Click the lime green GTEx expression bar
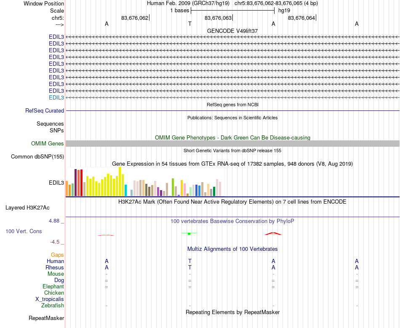This screenshot has width=400, height=328. pyautogui.click(x=173, y=187)
